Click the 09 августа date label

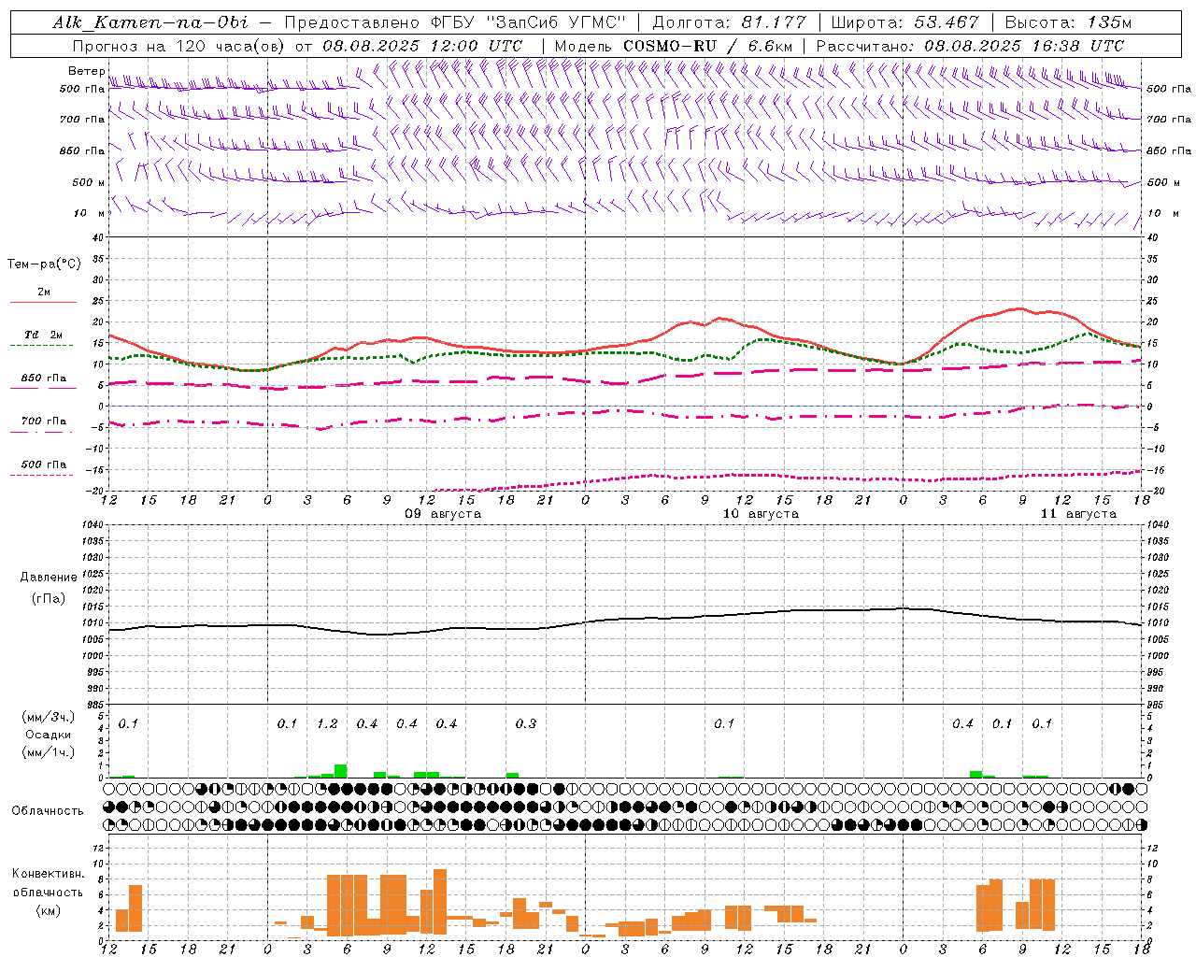pos(443,514)
